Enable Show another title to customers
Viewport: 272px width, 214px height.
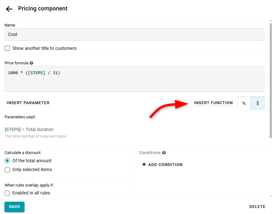click(7, 48)
